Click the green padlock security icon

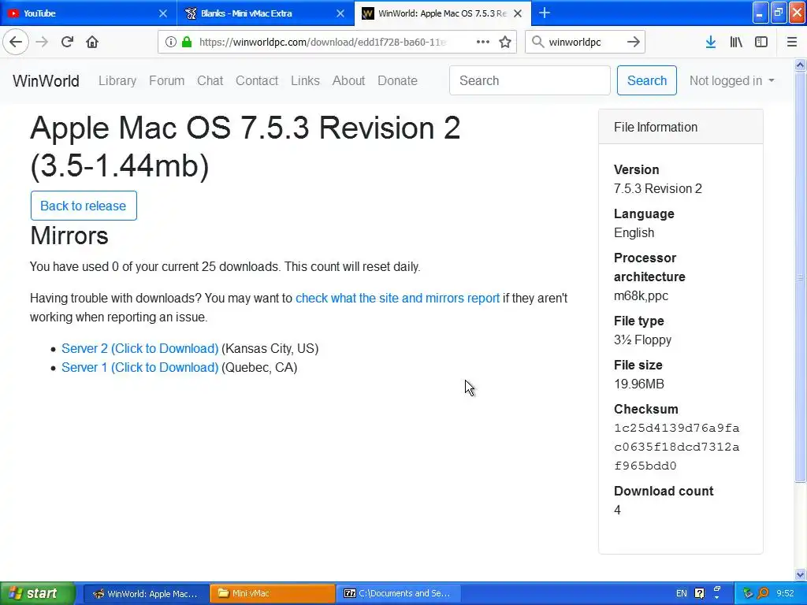click(187, 42)
